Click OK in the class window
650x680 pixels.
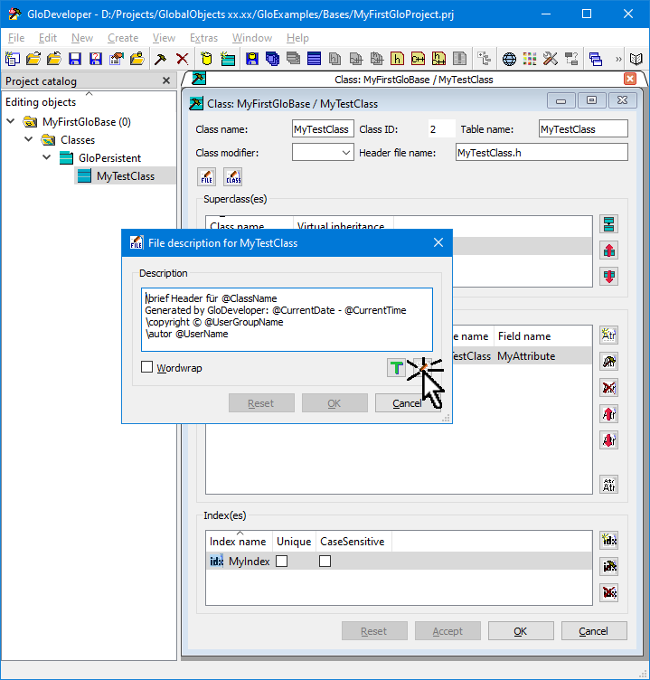(521, 631)
